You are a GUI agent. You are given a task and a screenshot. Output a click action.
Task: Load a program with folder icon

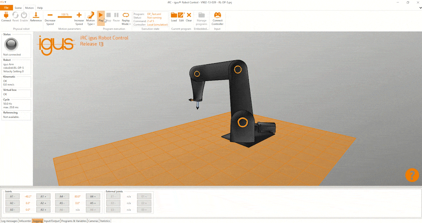click(174, 17)
